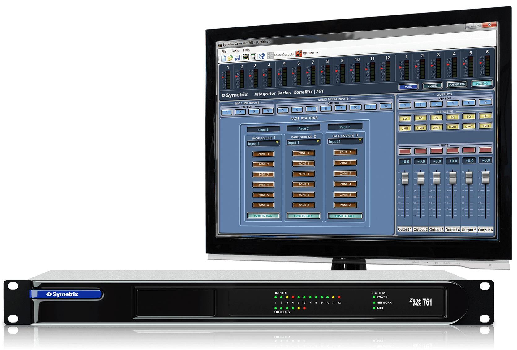Click the Output 6 fader handle
Image resolution: width=517 pixels, height=350 pixels.
[x=485, y=177]
